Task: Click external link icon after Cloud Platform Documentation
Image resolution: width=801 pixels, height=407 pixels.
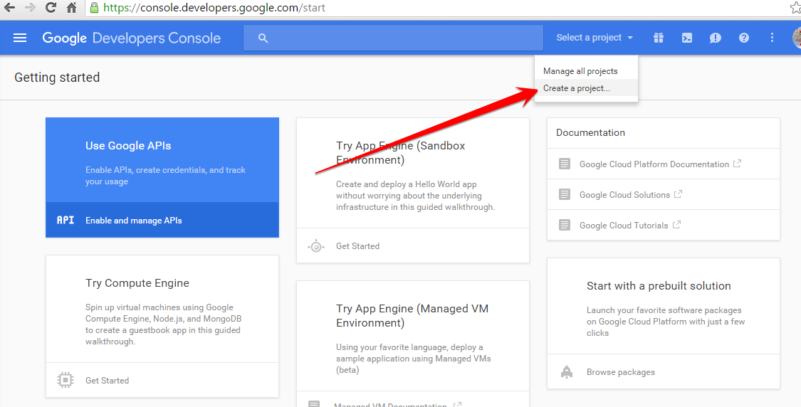Action: coord(737,164)
